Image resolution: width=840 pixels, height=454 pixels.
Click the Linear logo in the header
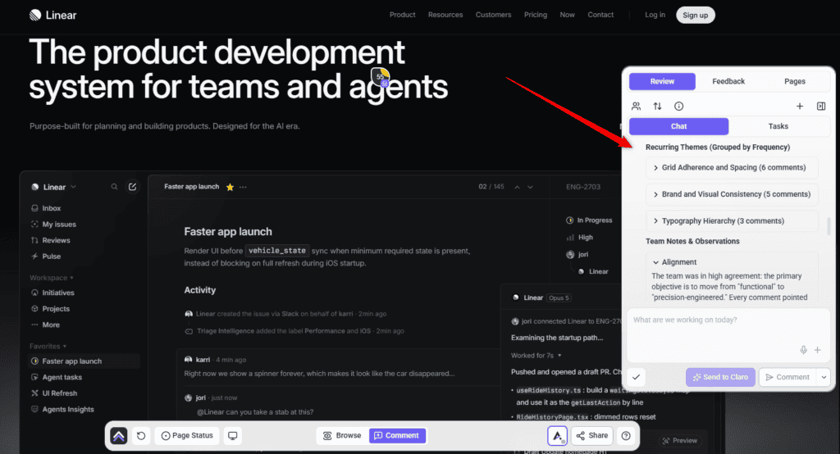pos(52,15)
